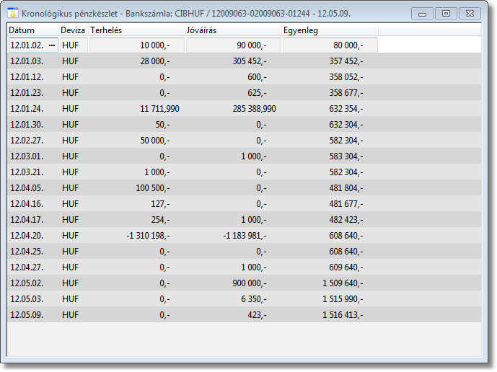Select the row dated 12.01.03.
497x372 pixels.
pos(244,61)
